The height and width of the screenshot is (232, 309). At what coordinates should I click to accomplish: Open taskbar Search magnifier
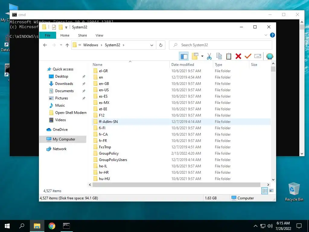click(22, 226)
